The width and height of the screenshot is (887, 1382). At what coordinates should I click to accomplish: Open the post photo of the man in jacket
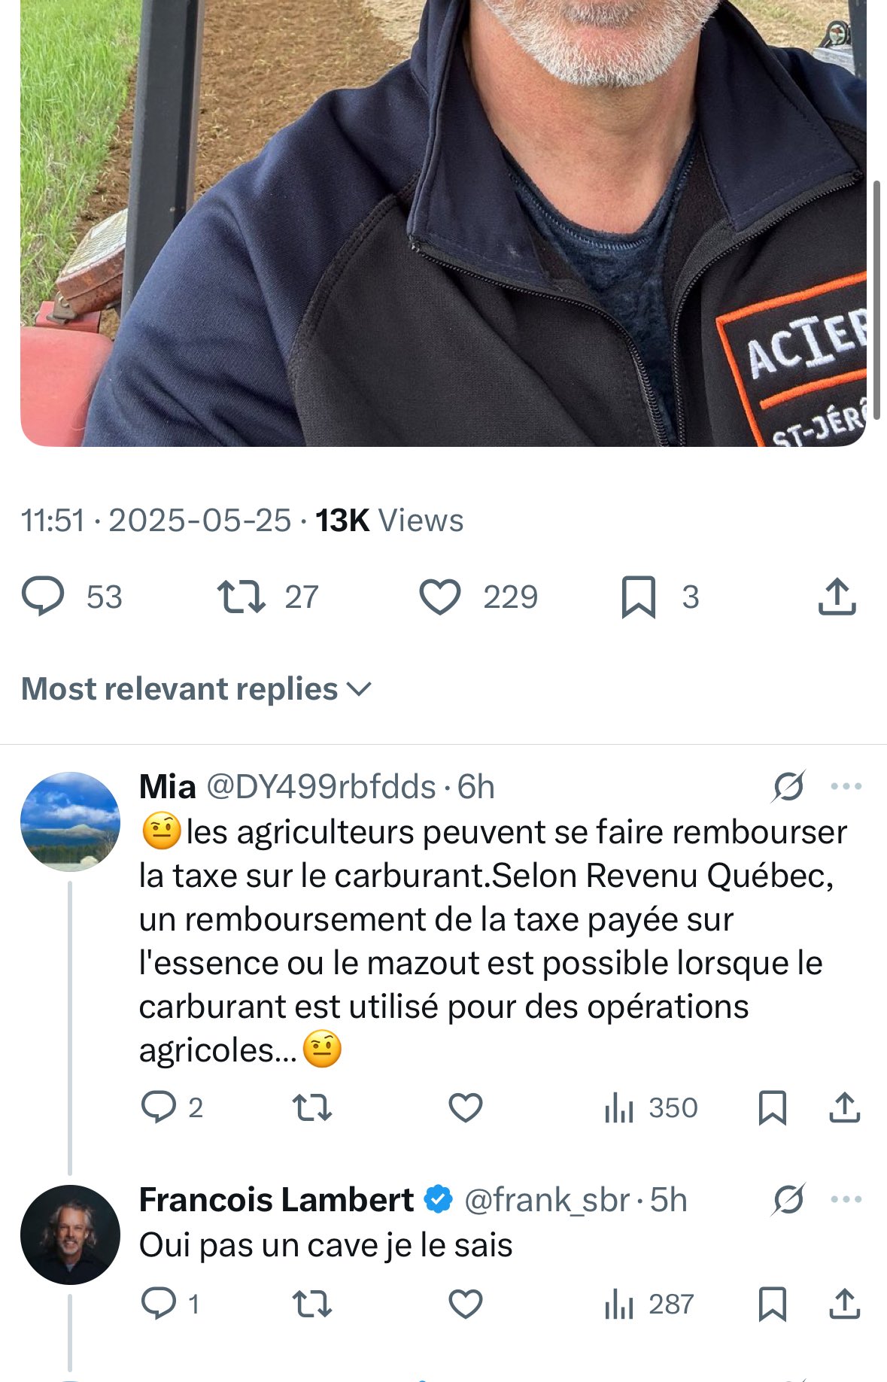[x=443, y=223]
